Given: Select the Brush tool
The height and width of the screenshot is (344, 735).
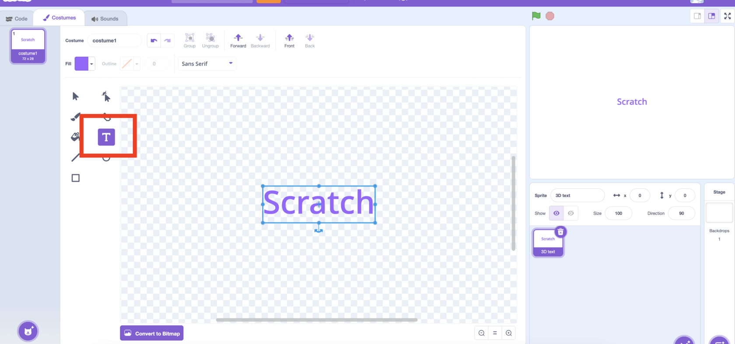Looking at the screenshot, I should 75,117.
